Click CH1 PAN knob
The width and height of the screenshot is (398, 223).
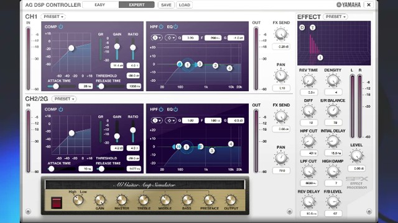click(x=281, y=76)
